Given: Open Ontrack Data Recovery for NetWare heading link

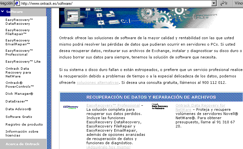Looking at the screenshot, I should click(200, 107).
